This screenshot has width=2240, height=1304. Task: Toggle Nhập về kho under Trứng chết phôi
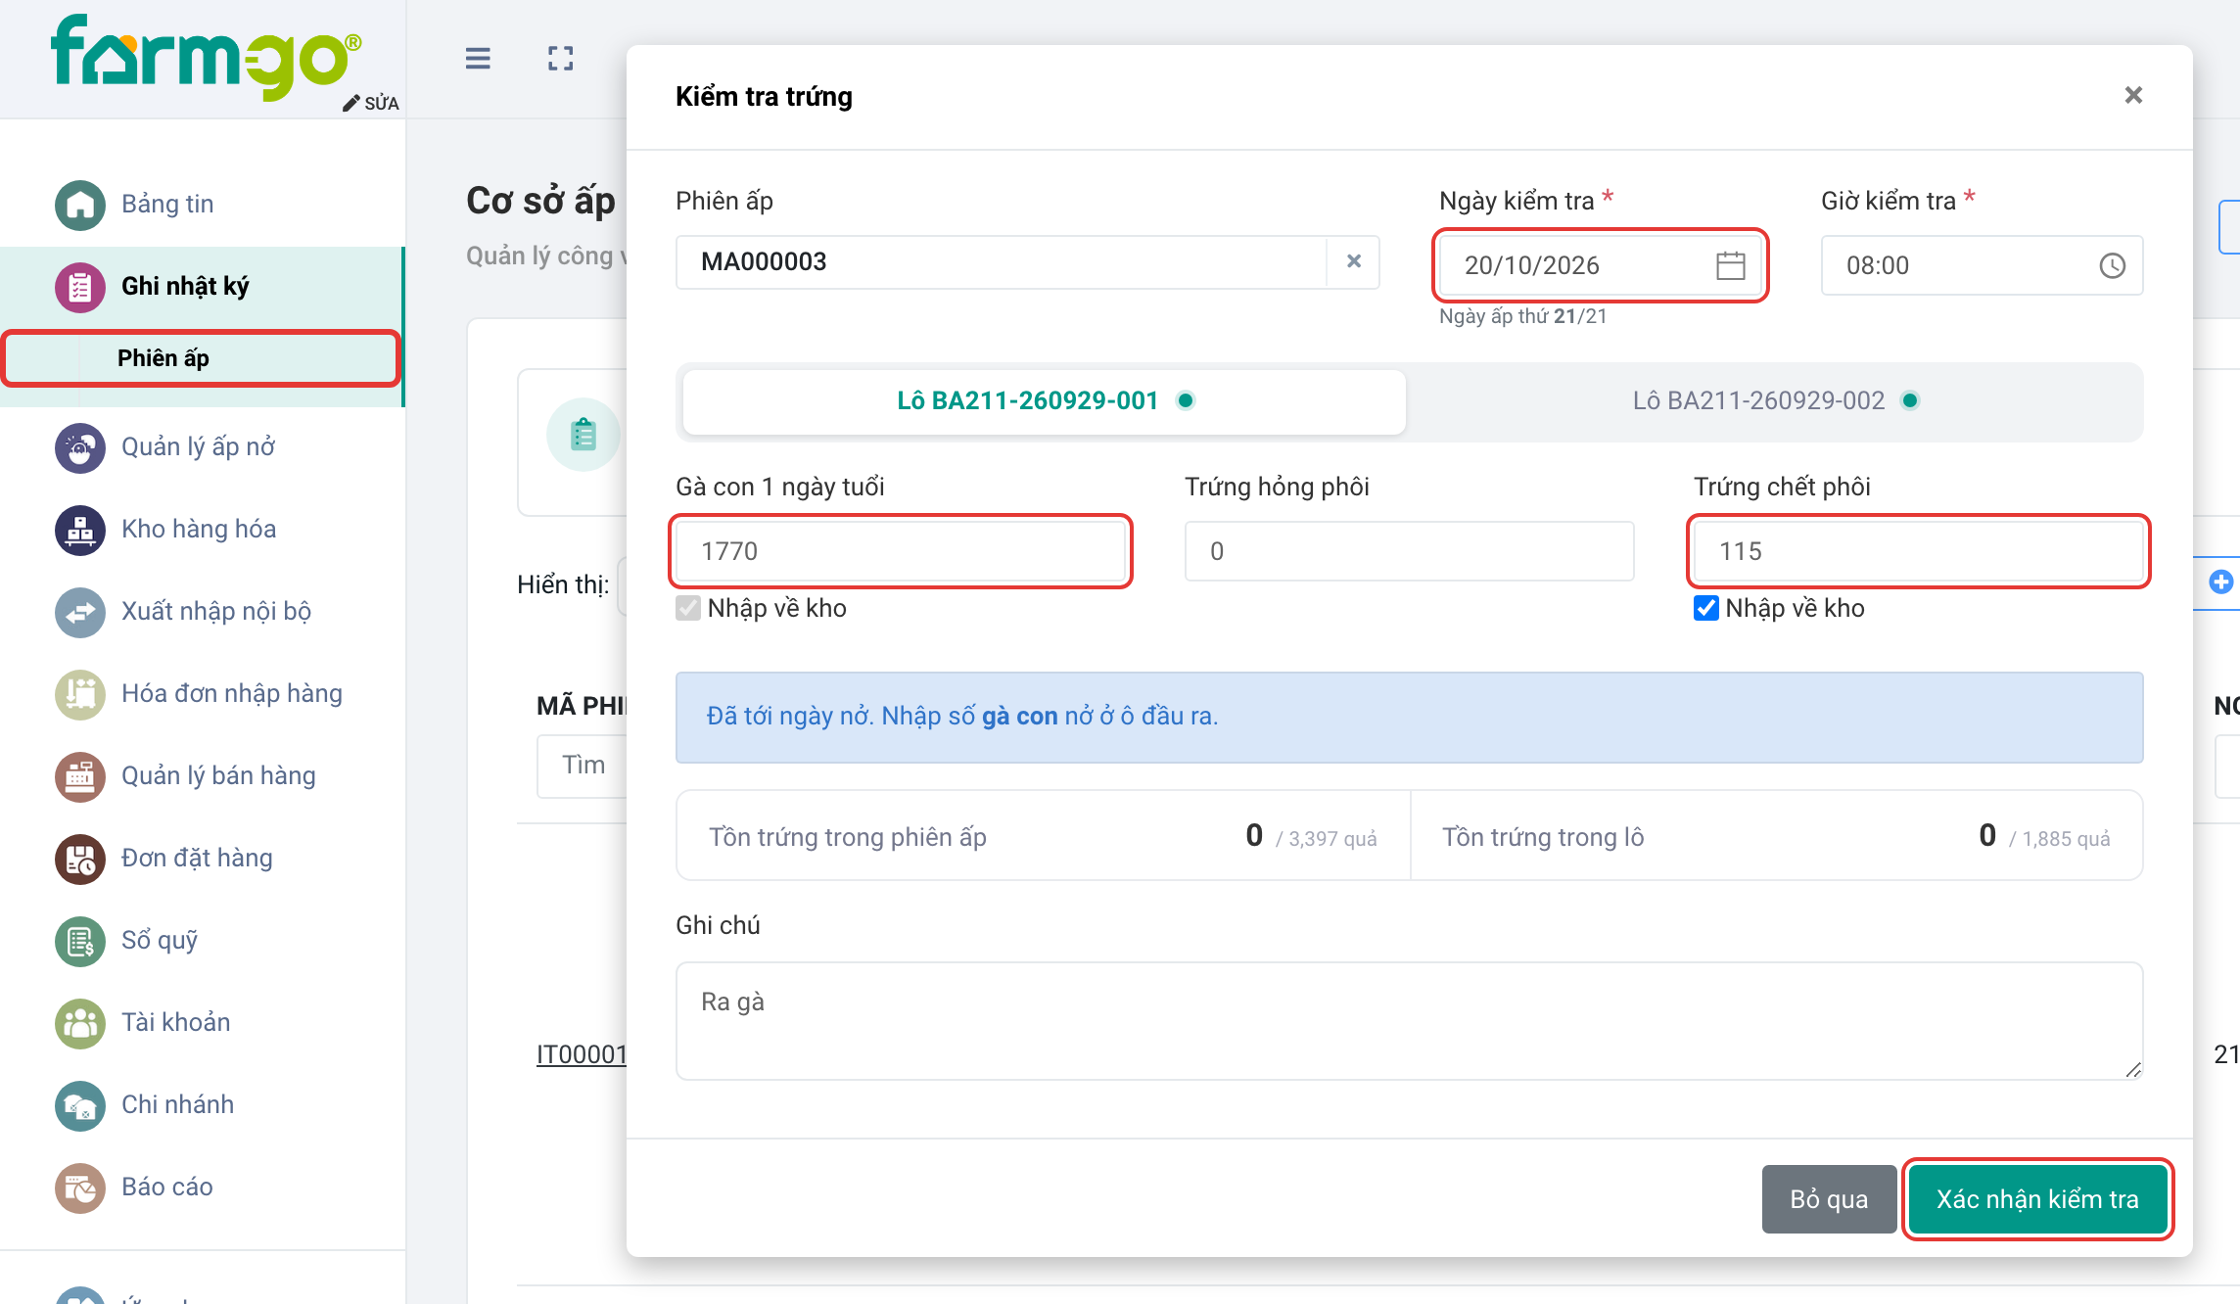coord(1706,608)
